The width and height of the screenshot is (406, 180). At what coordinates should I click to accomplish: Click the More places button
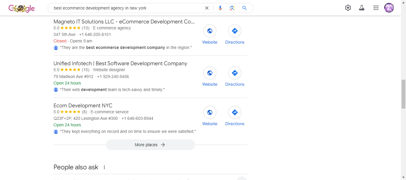click(x=150, y=145)
